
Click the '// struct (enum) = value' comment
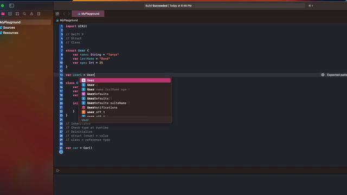click(x=87, y=136)
